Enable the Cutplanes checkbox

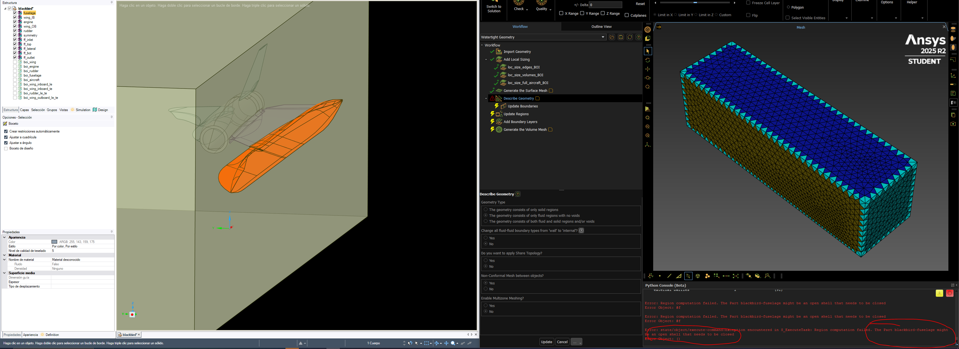tap(626, 15)
